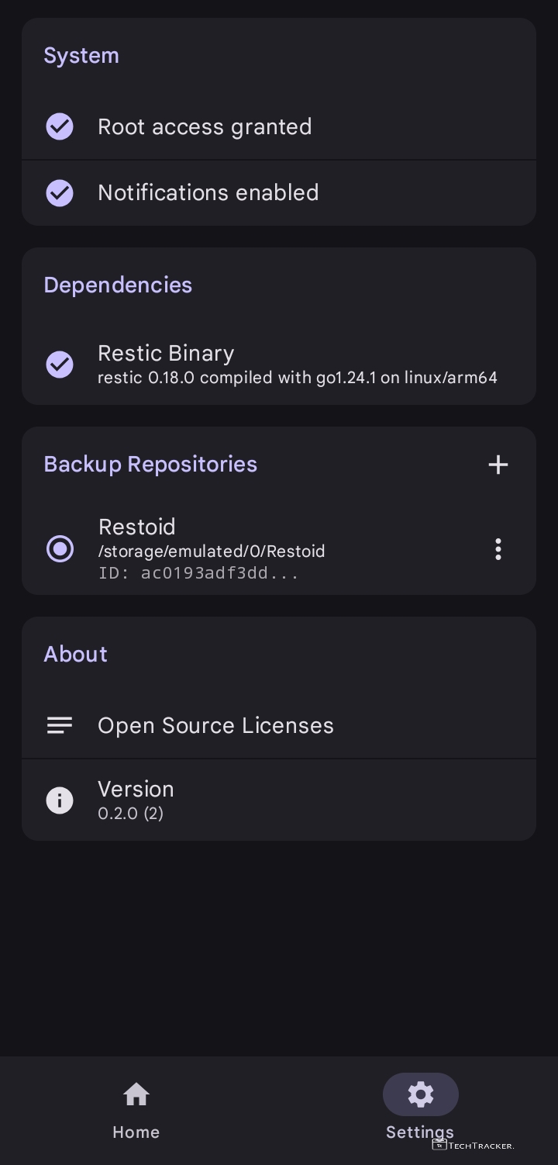Tap the /storage/emulated/0/Restoid path text
558x1165 pixels.
click(212, 551)
